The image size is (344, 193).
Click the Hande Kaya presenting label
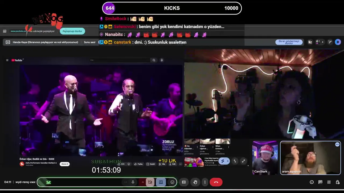[45, 42]
